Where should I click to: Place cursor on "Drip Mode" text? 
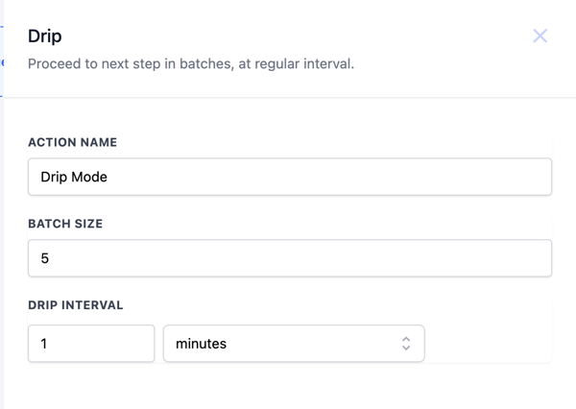pyautogui.click(x=74, y=177)
